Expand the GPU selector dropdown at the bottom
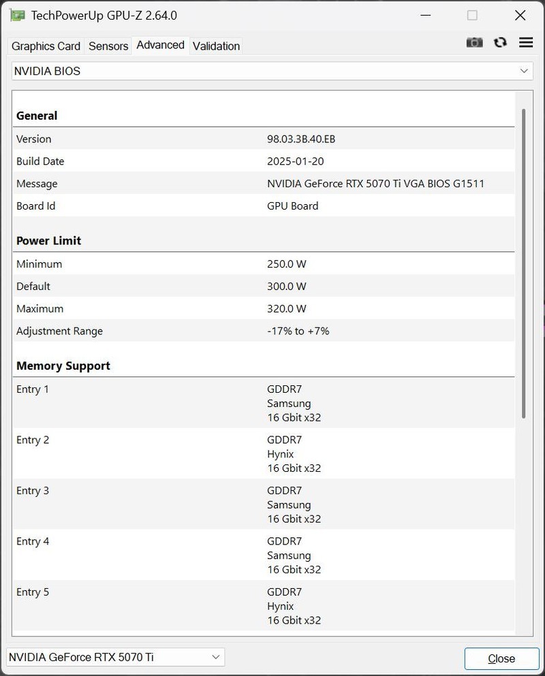545x676 pixels. tap(114, 657)
